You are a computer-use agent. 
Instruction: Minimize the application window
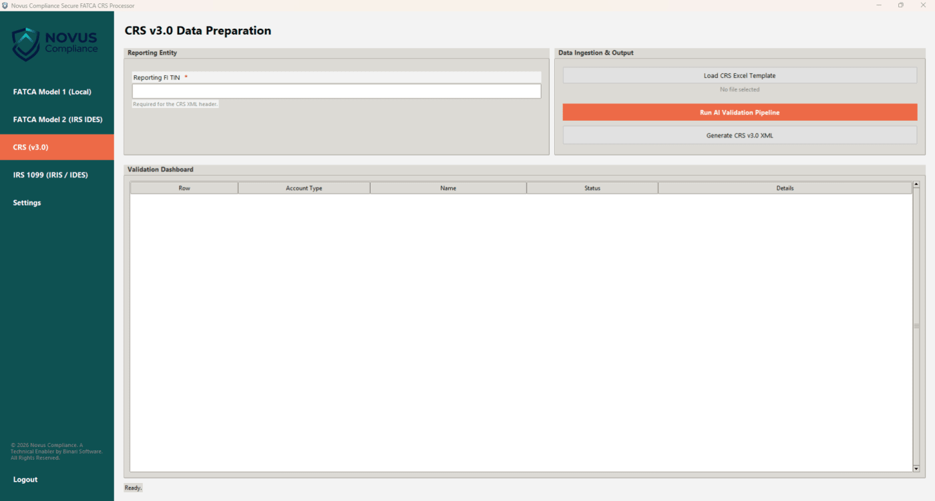[x=878, y=5]
